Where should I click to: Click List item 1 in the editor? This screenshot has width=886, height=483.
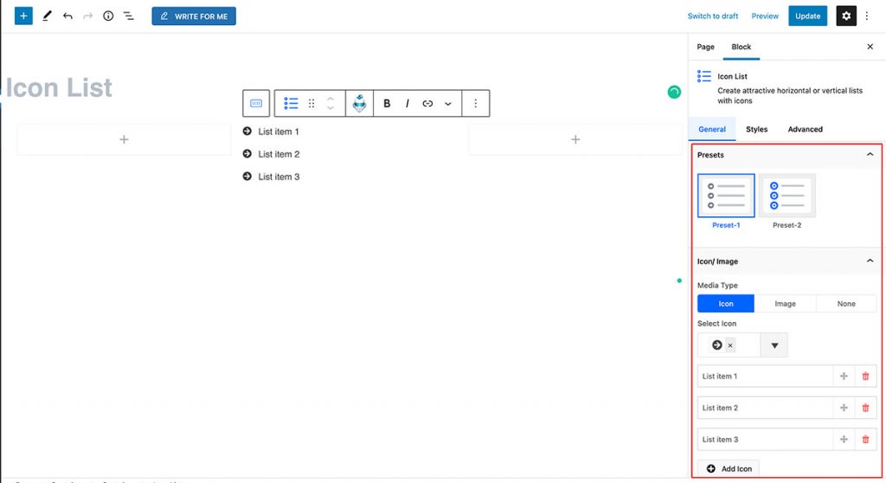278,132
